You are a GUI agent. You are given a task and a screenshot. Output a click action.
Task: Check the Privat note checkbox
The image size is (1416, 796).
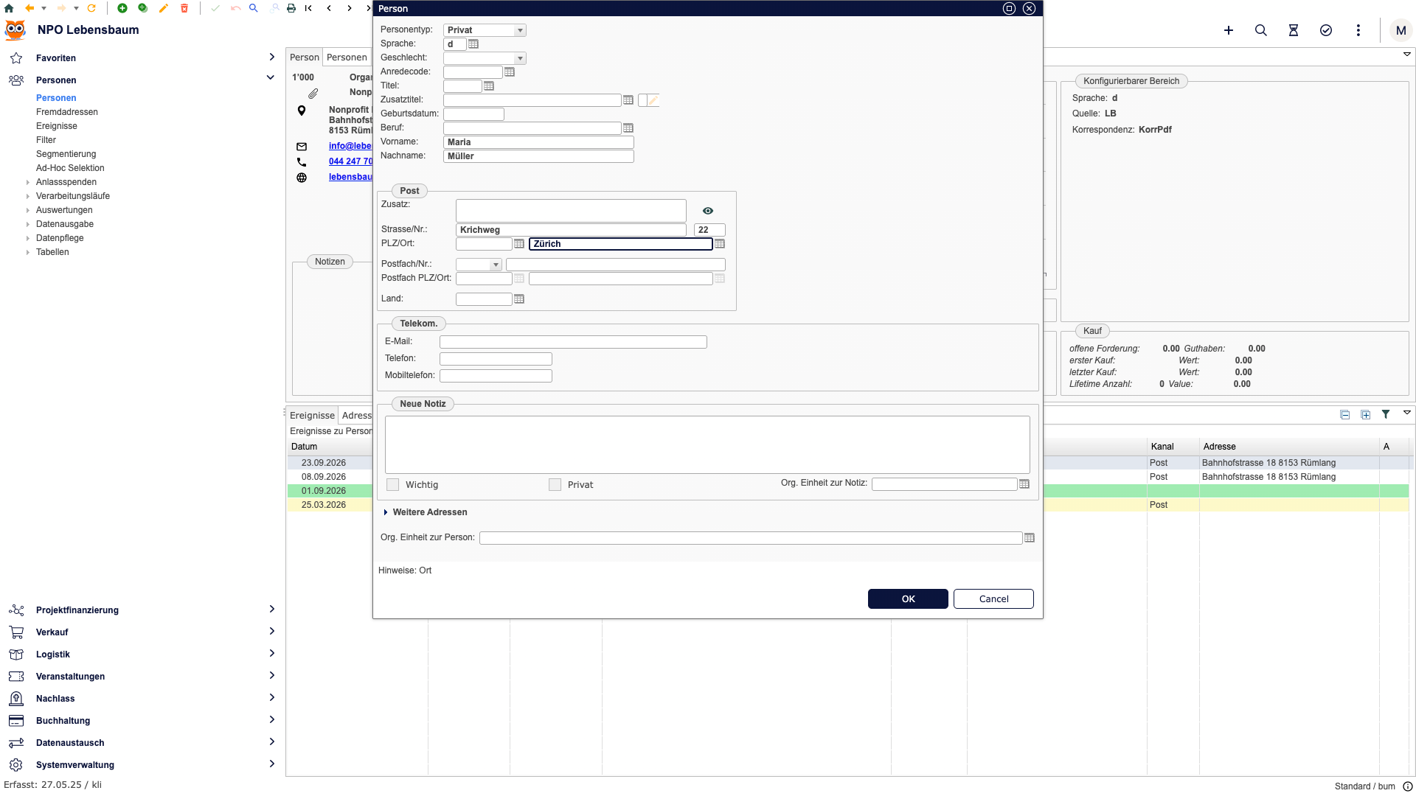555,485
